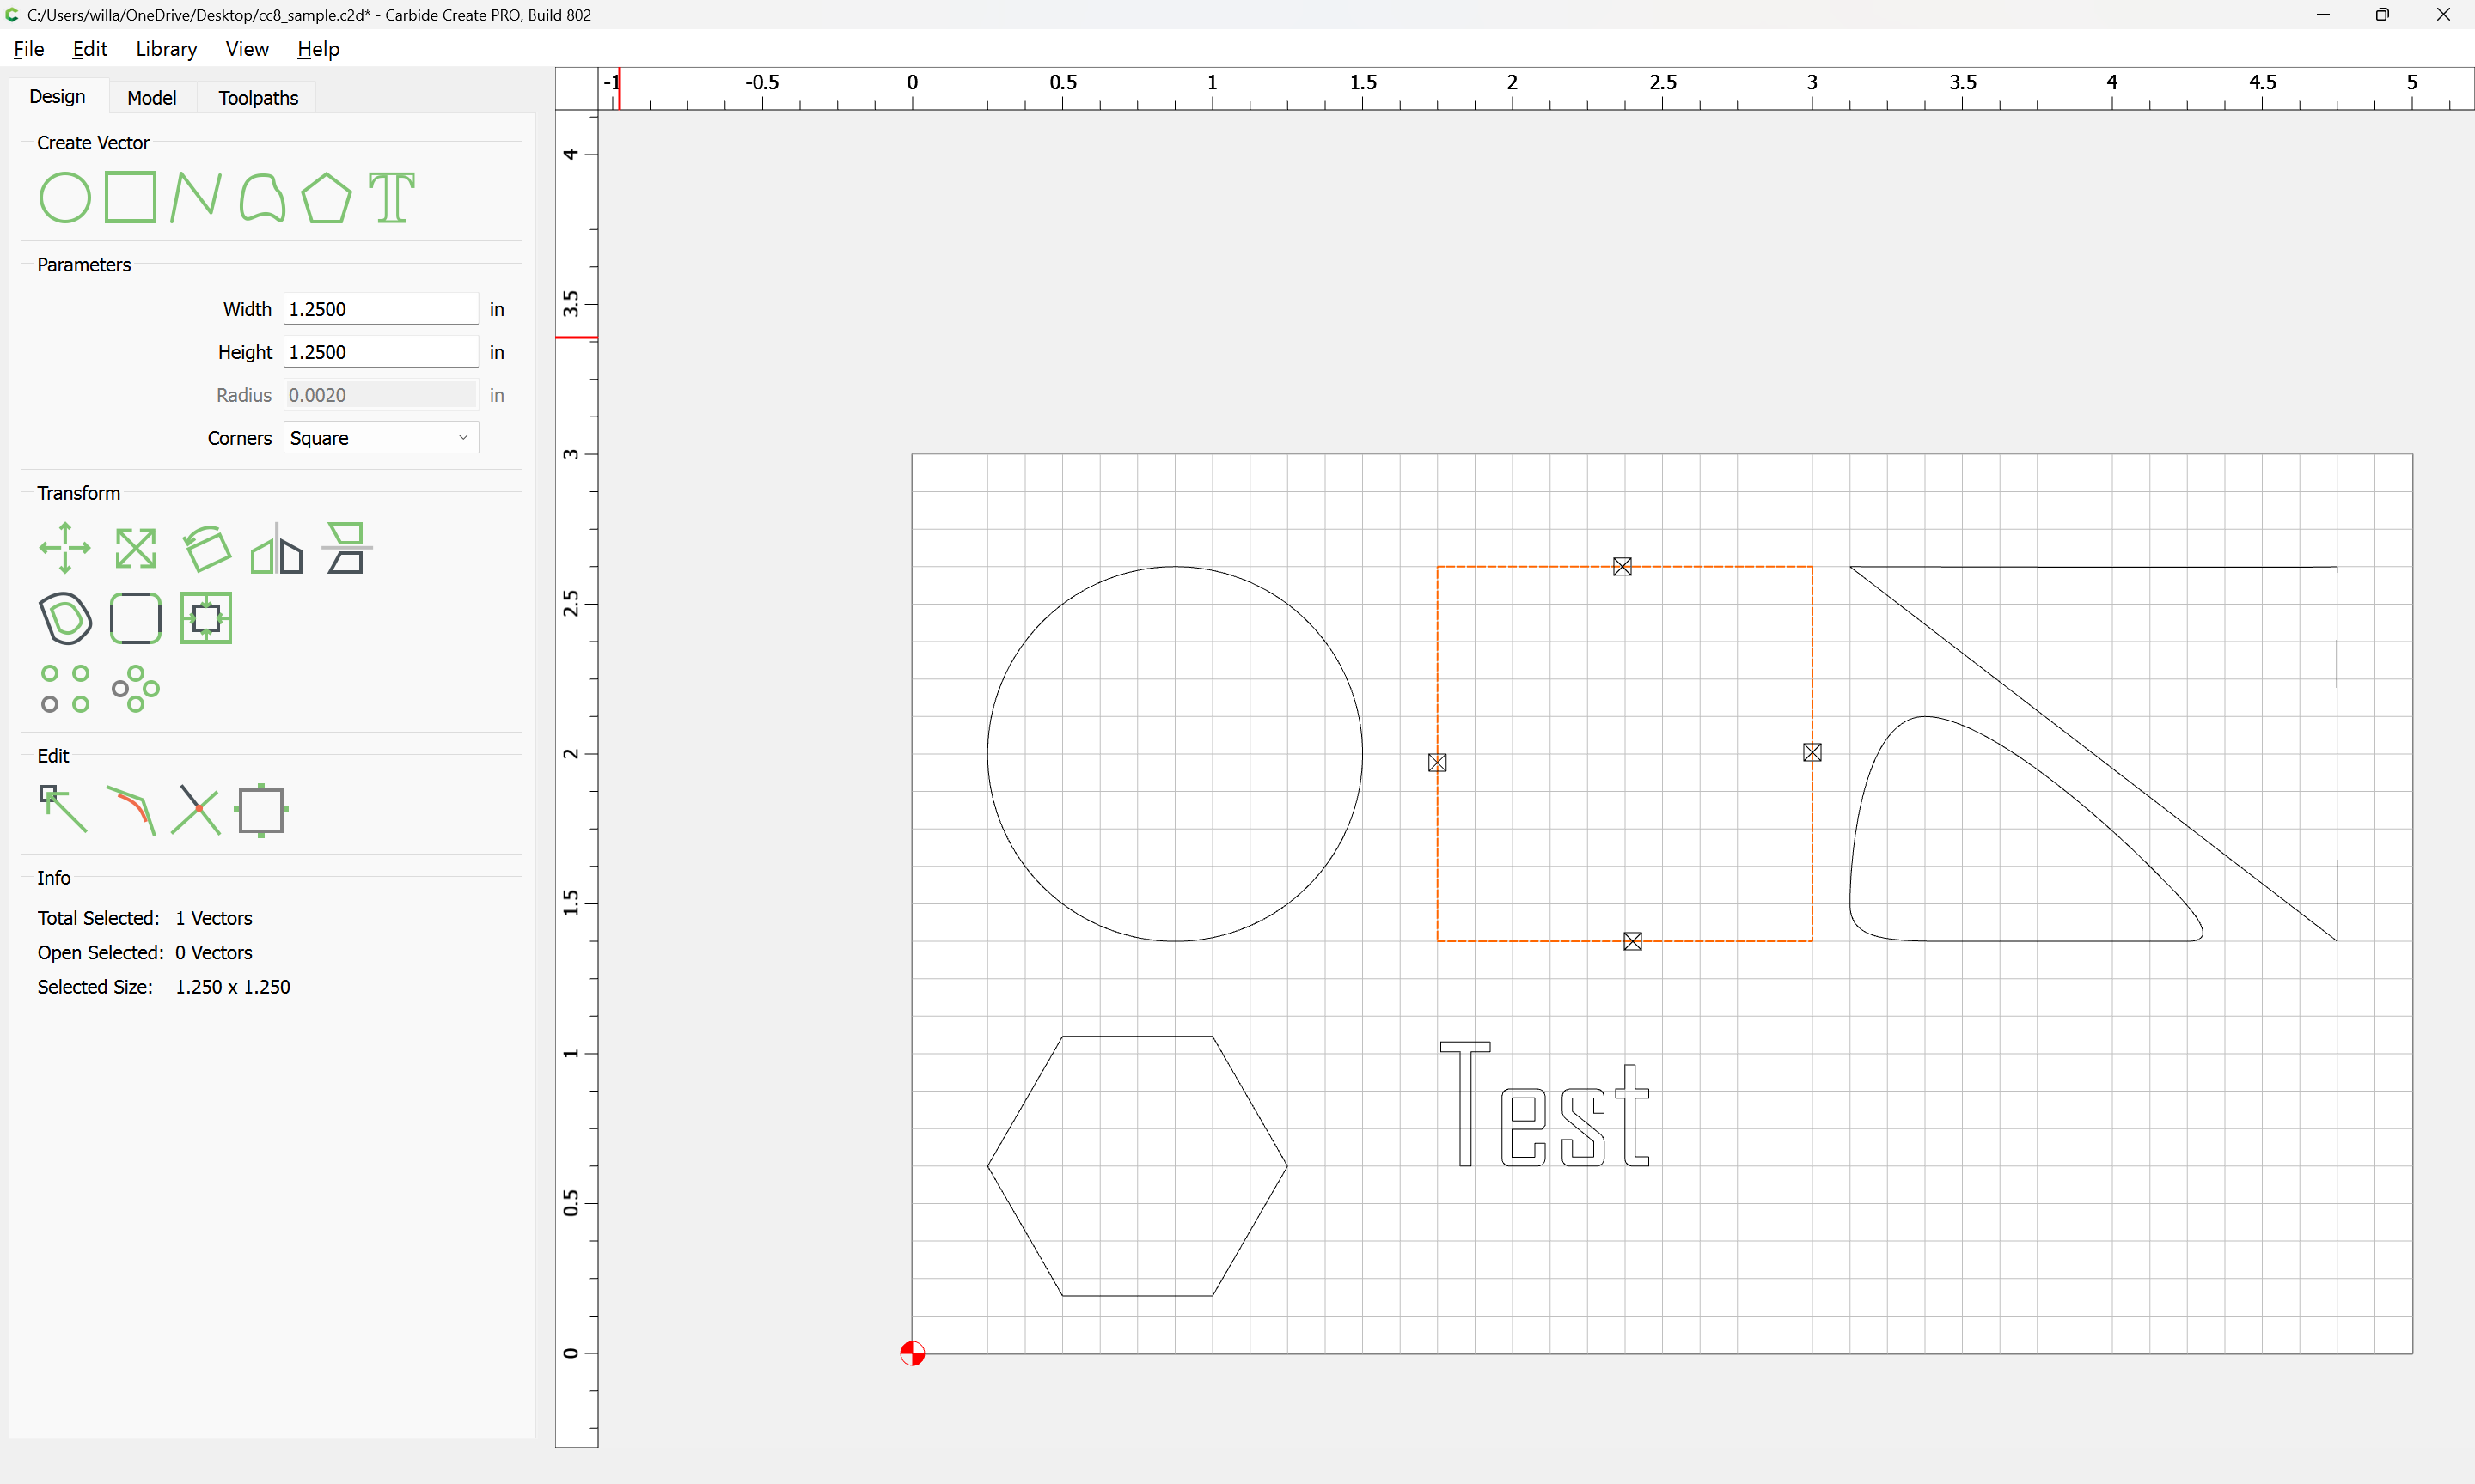
Task: Switch to the Design tab
Action: click(57, 96)
